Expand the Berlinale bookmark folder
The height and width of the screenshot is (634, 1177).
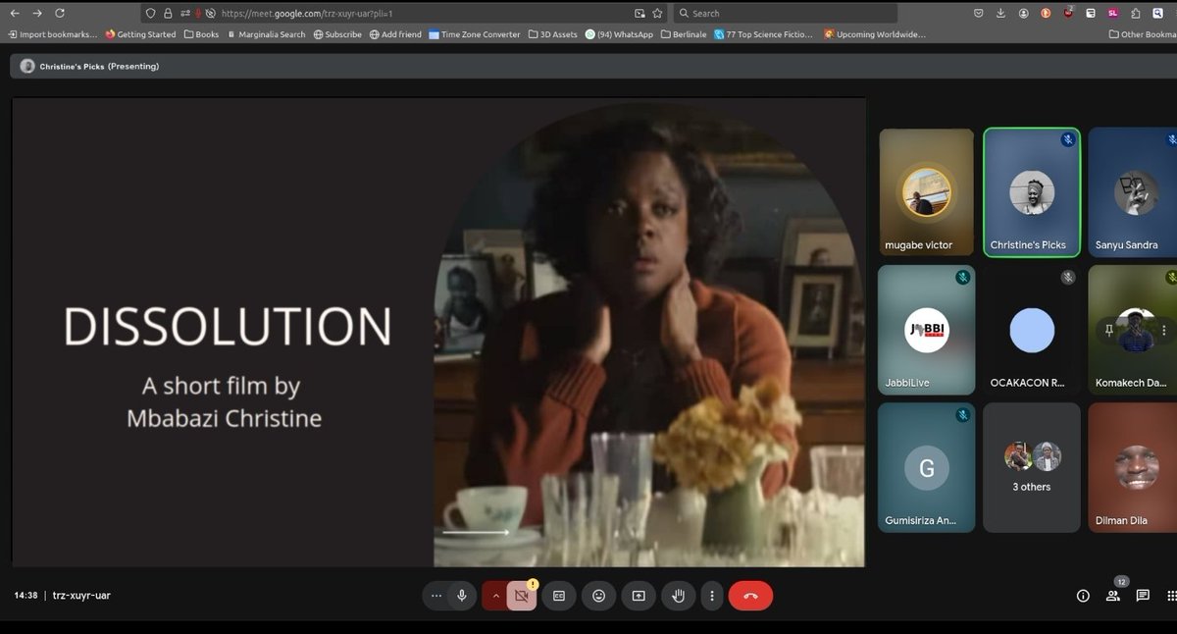686,34
